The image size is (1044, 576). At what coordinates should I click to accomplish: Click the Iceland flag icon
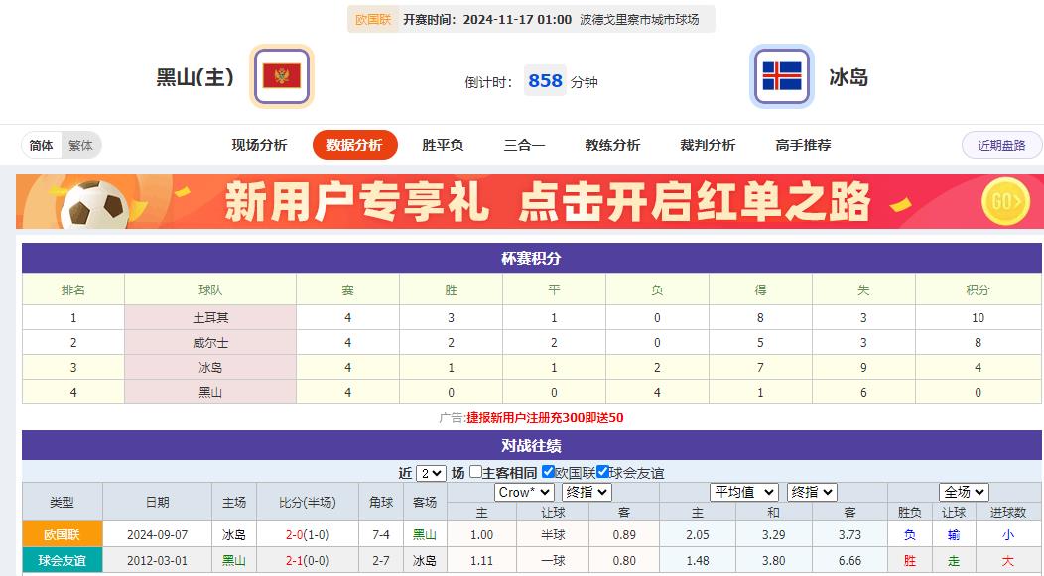pos(783,75)
